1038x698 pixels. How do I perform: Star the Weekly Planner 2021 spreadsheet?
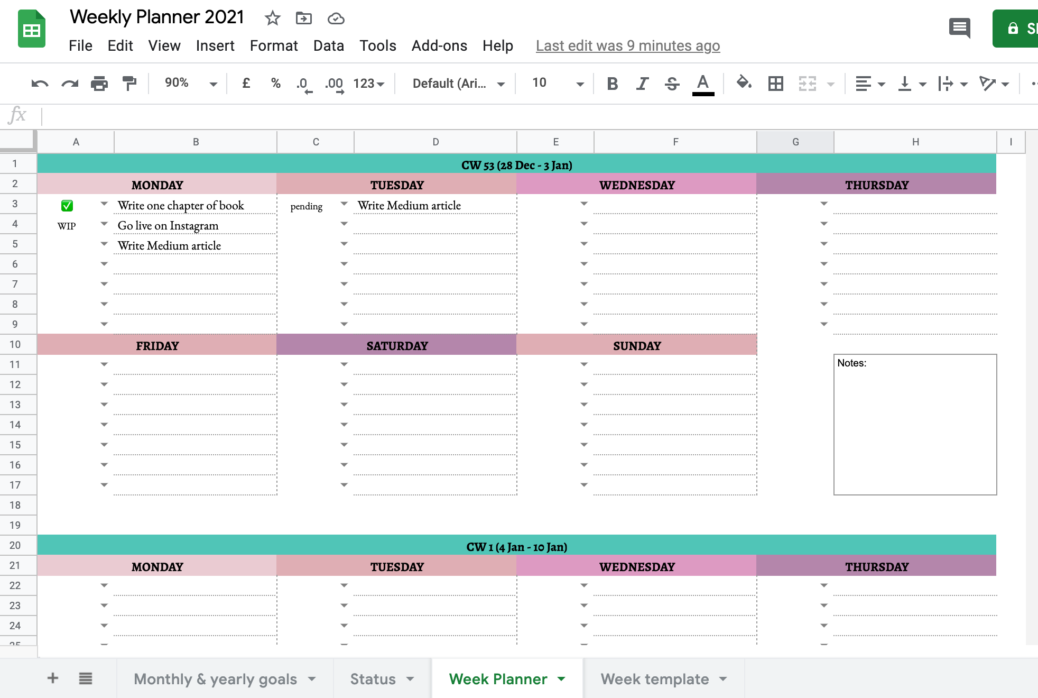click(273, 18)
